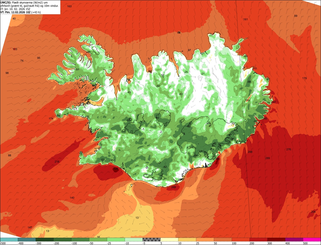
Task: Click the 179 flux value on the map
Action: [x=304, y=78]
